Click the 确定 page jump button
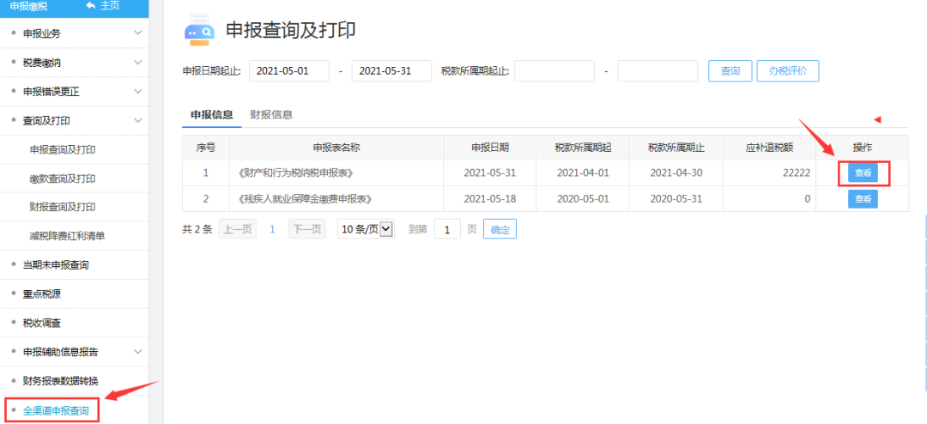Screen dimensions: 927x424 point(500,229)
